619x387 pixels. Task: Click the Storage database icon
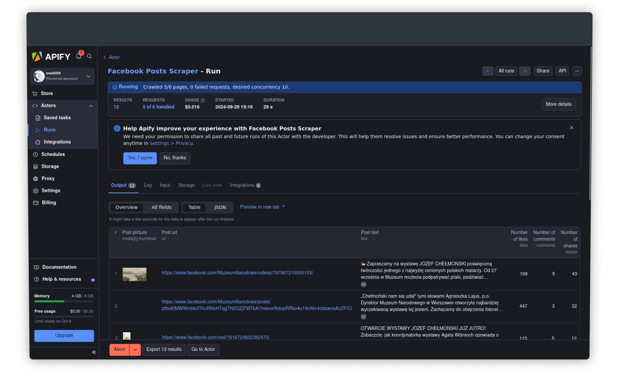[35, 167]
